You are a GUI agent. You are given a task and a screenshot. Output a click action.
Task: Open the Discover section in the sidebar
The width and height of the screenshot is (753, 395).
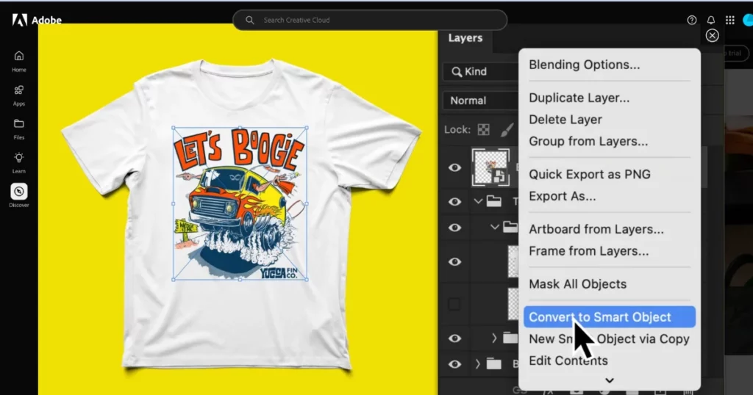point(18,195)
